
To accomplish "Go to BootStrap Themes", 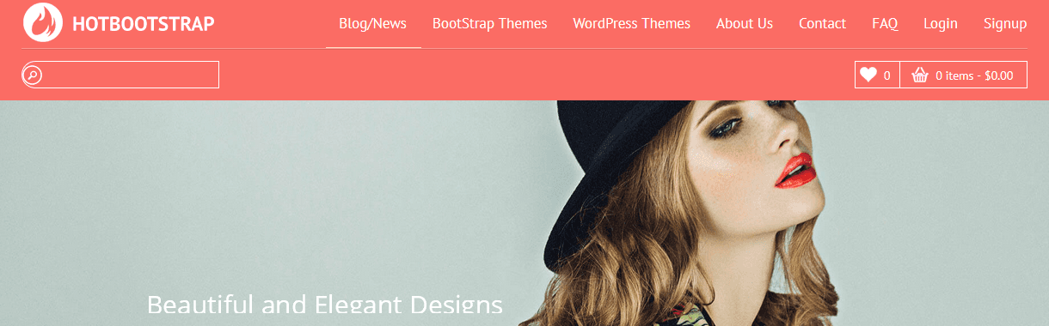I will point(490,23).
